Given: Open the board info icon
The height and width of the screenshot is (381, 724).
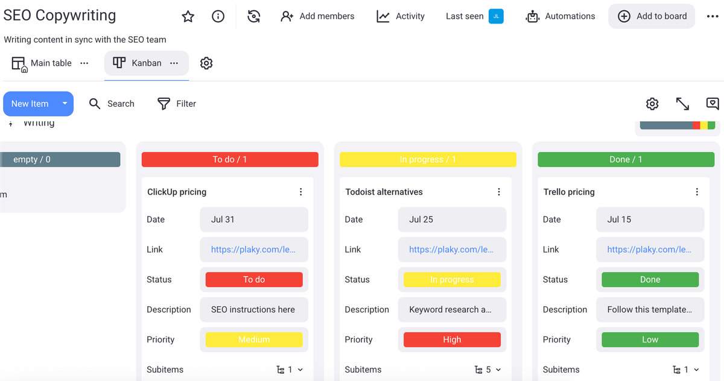Looking at the screenshot, I should pyautogui.click(x=218, y=16).
